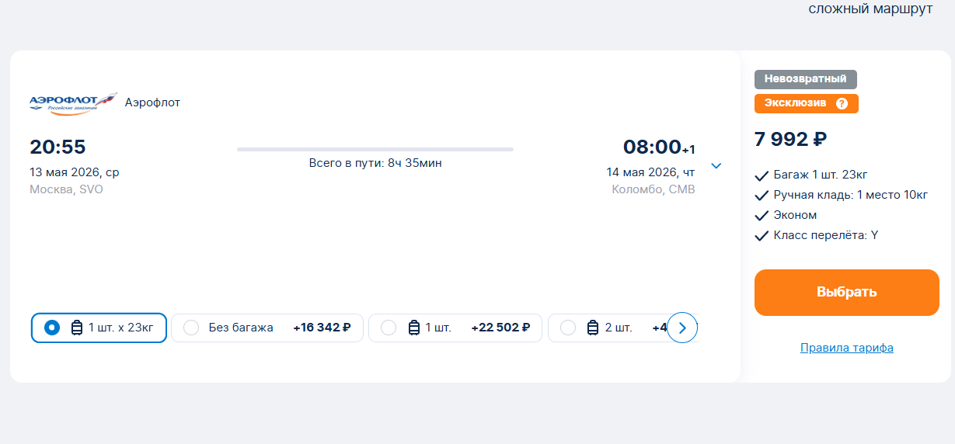Viewport: 955px width, 444px height.
Task: Click the flight duration progress bar
Action: (x=375, y=149)
